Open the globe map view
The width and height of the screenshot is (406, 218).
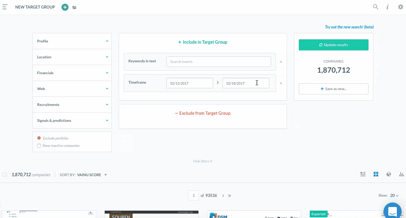[x=389, y=174]
